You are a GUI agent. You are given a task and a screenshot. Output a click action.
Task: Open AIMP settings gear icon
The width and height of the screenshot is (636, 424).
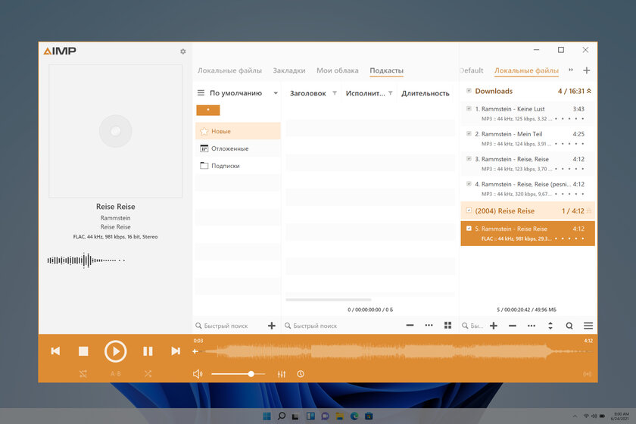[183, 51]
